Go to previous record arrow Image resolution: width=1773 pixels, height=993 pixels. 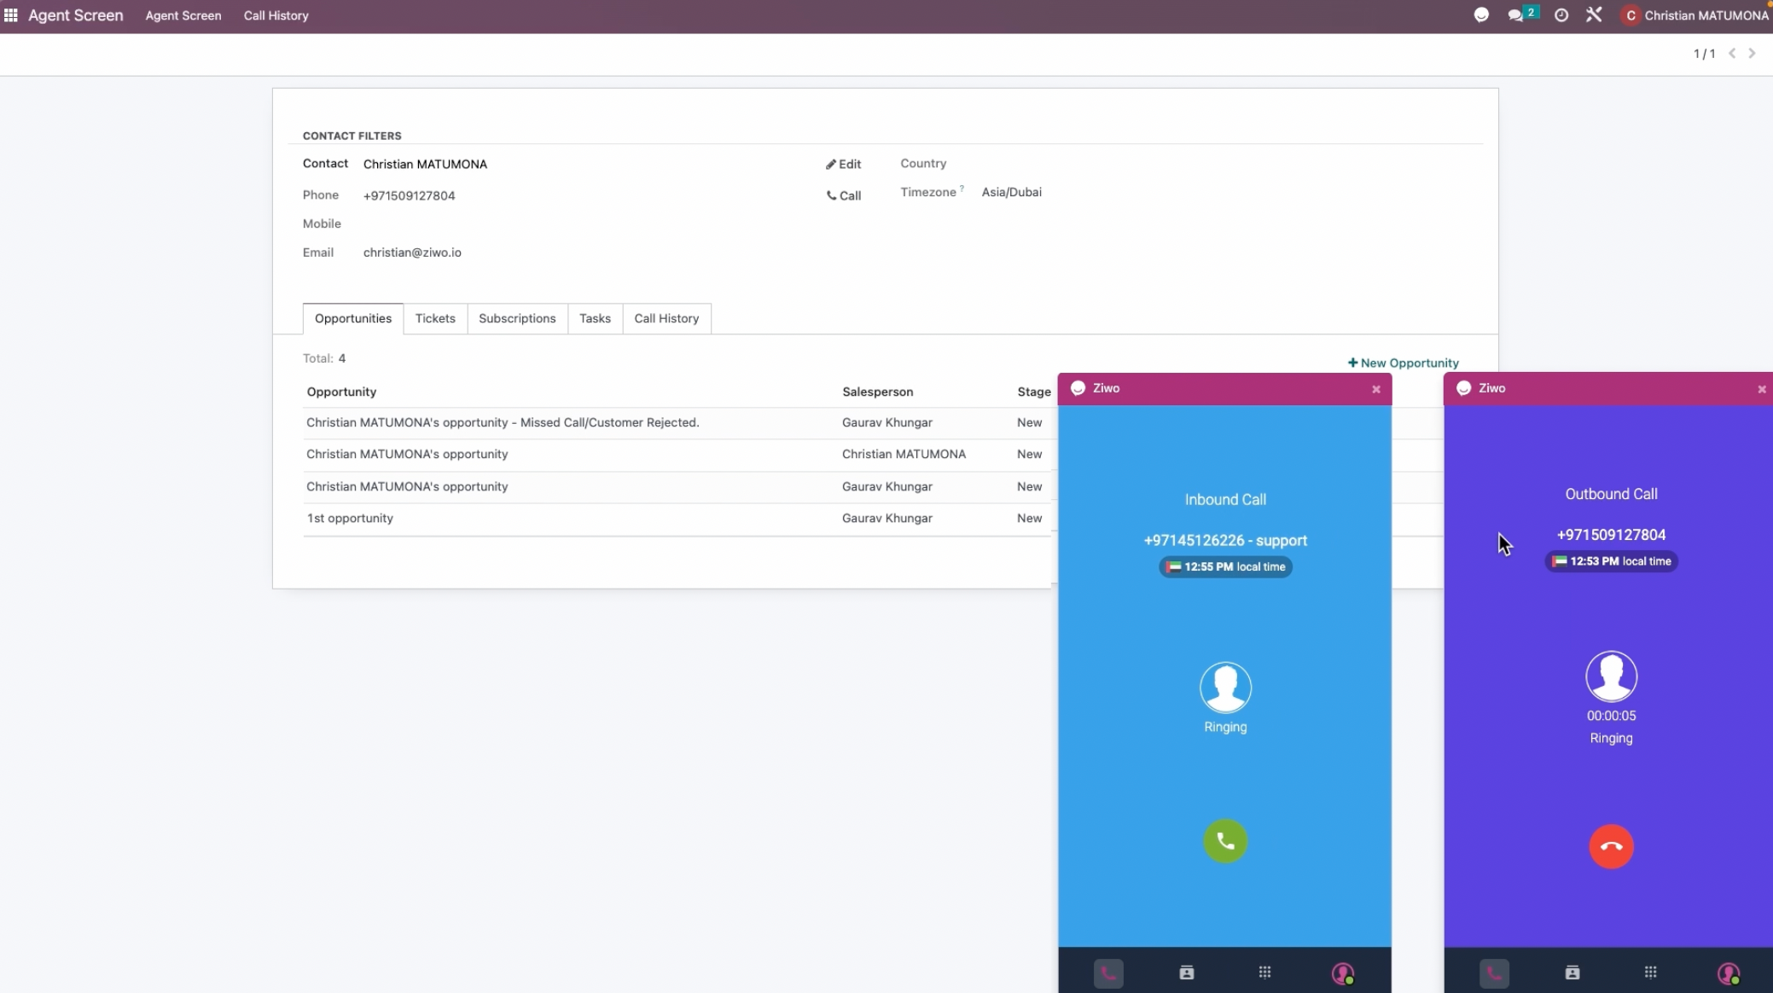click(1732, 53)
